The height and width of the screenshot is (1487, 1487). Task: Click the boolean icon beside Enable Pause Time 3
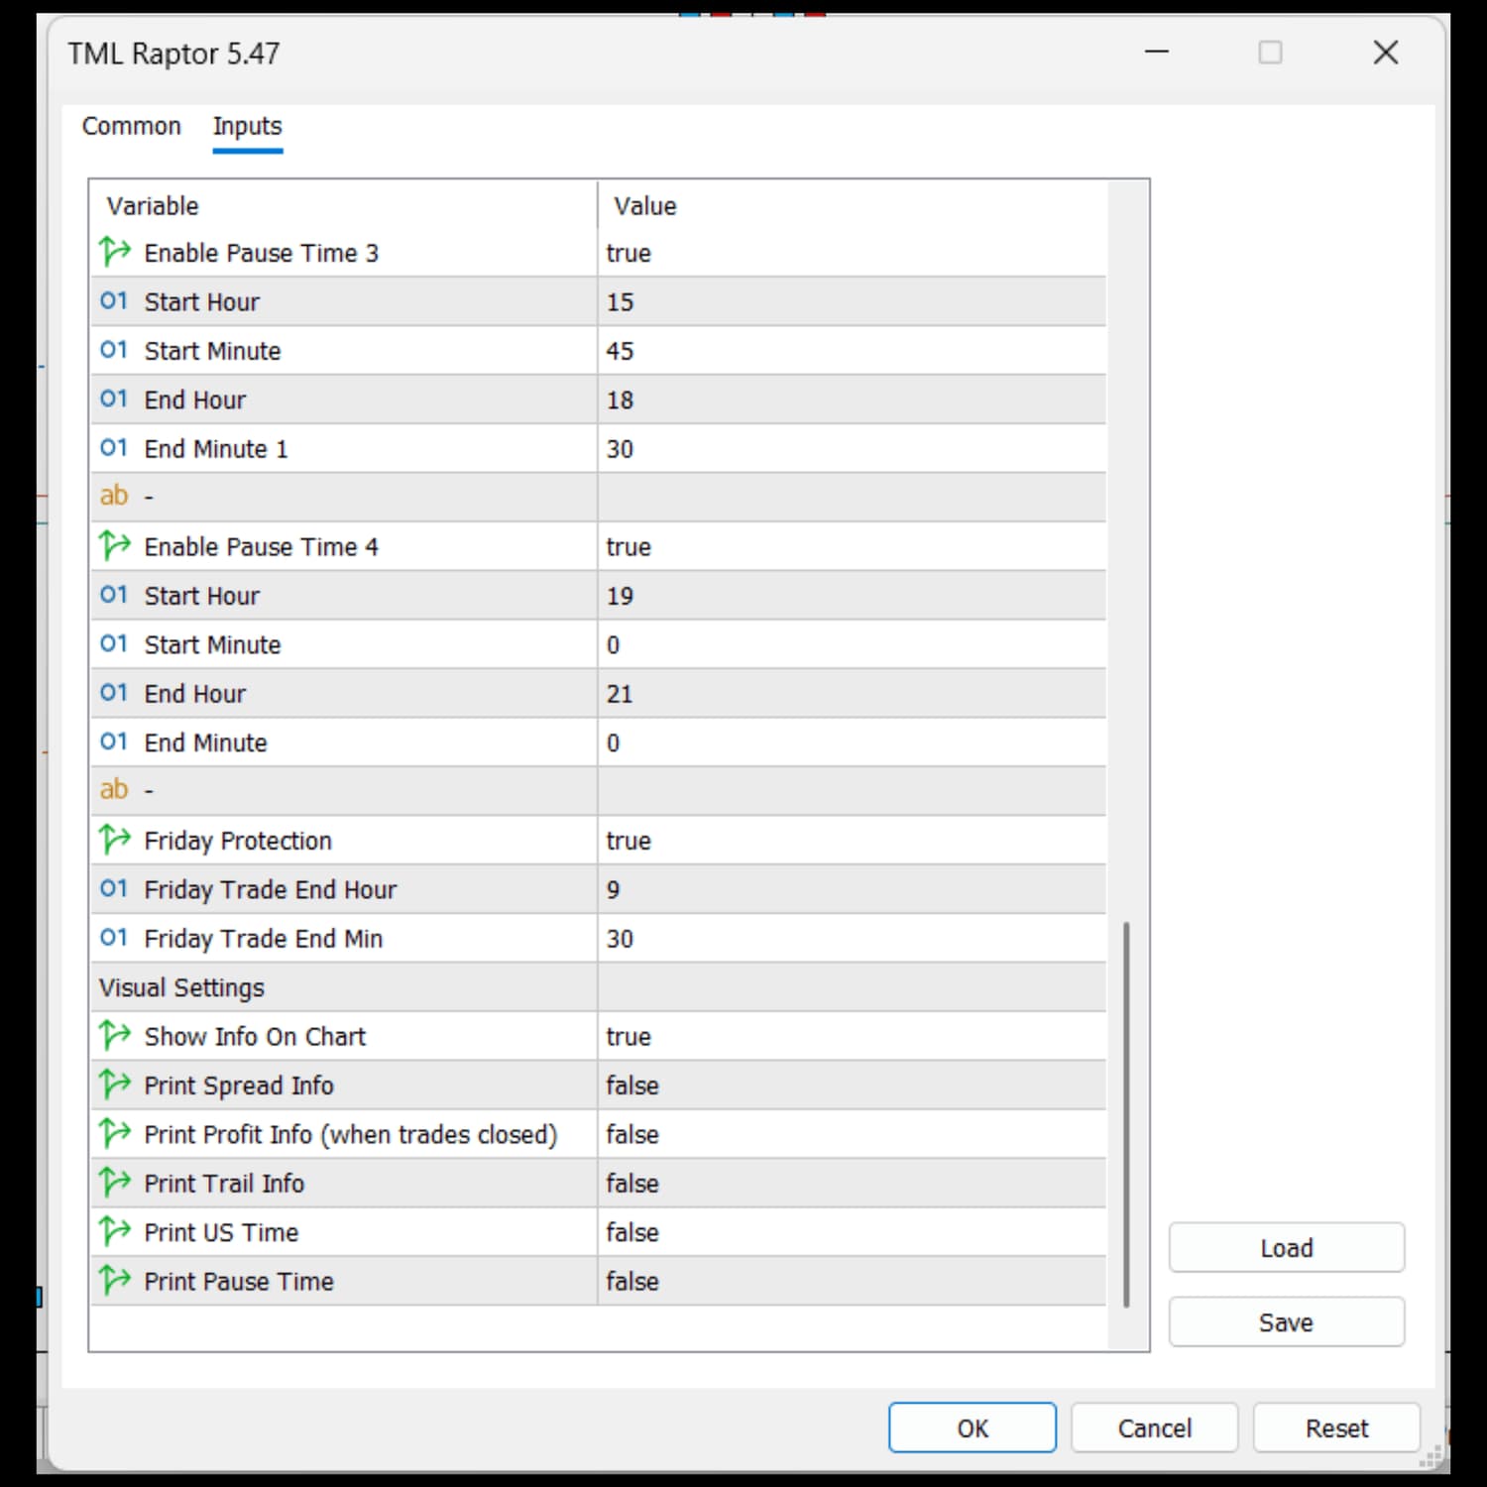point(115,252)
